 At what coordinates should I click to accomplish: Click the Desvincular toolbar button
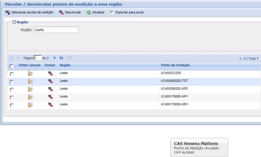pos(70,12)
